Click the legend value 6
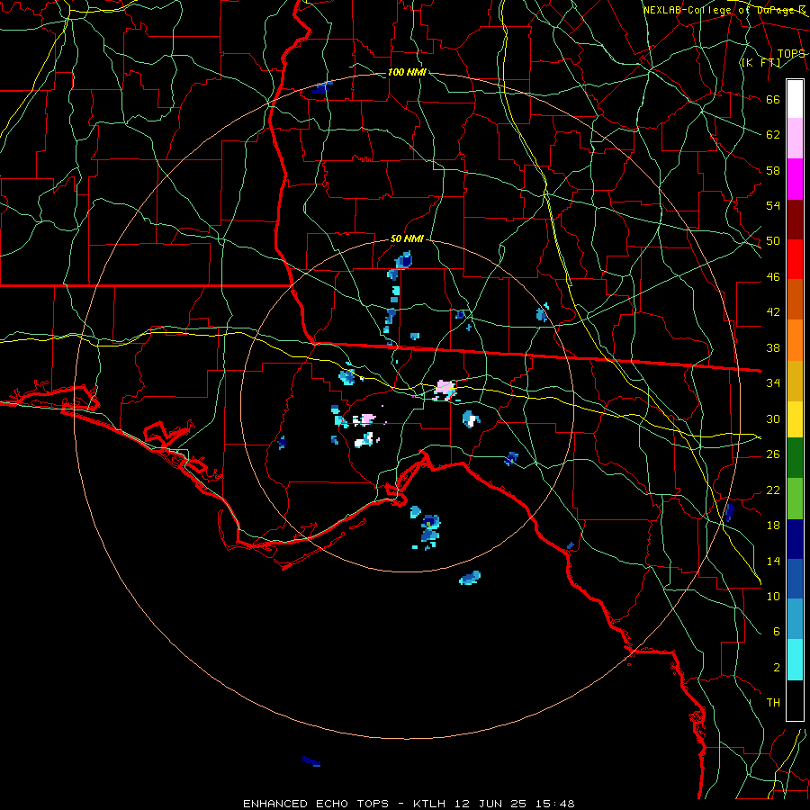810x810 pixels. (776, 632)
